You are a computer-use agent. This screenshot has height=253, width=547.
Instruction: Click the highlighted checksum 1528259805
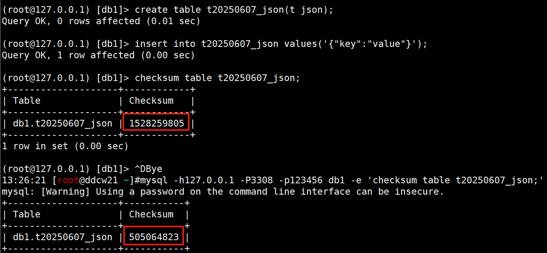[156, 123]
